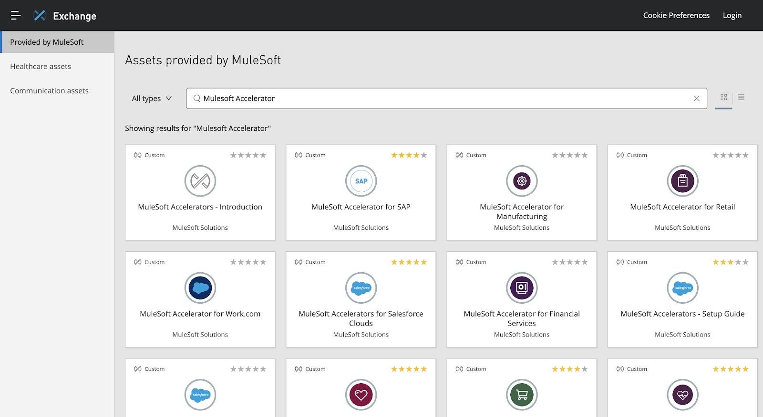
Task: Open MuleSoft Accelerator for Retail title
Action: [682, 207]
